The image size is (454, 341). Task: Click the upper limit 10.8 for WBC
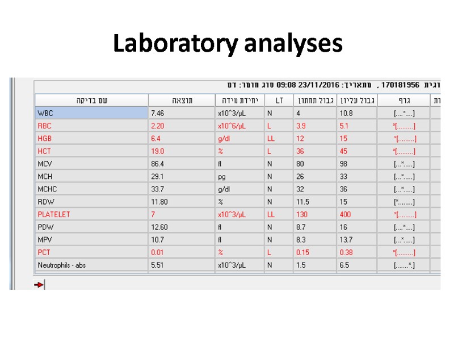tap(346, 113)
